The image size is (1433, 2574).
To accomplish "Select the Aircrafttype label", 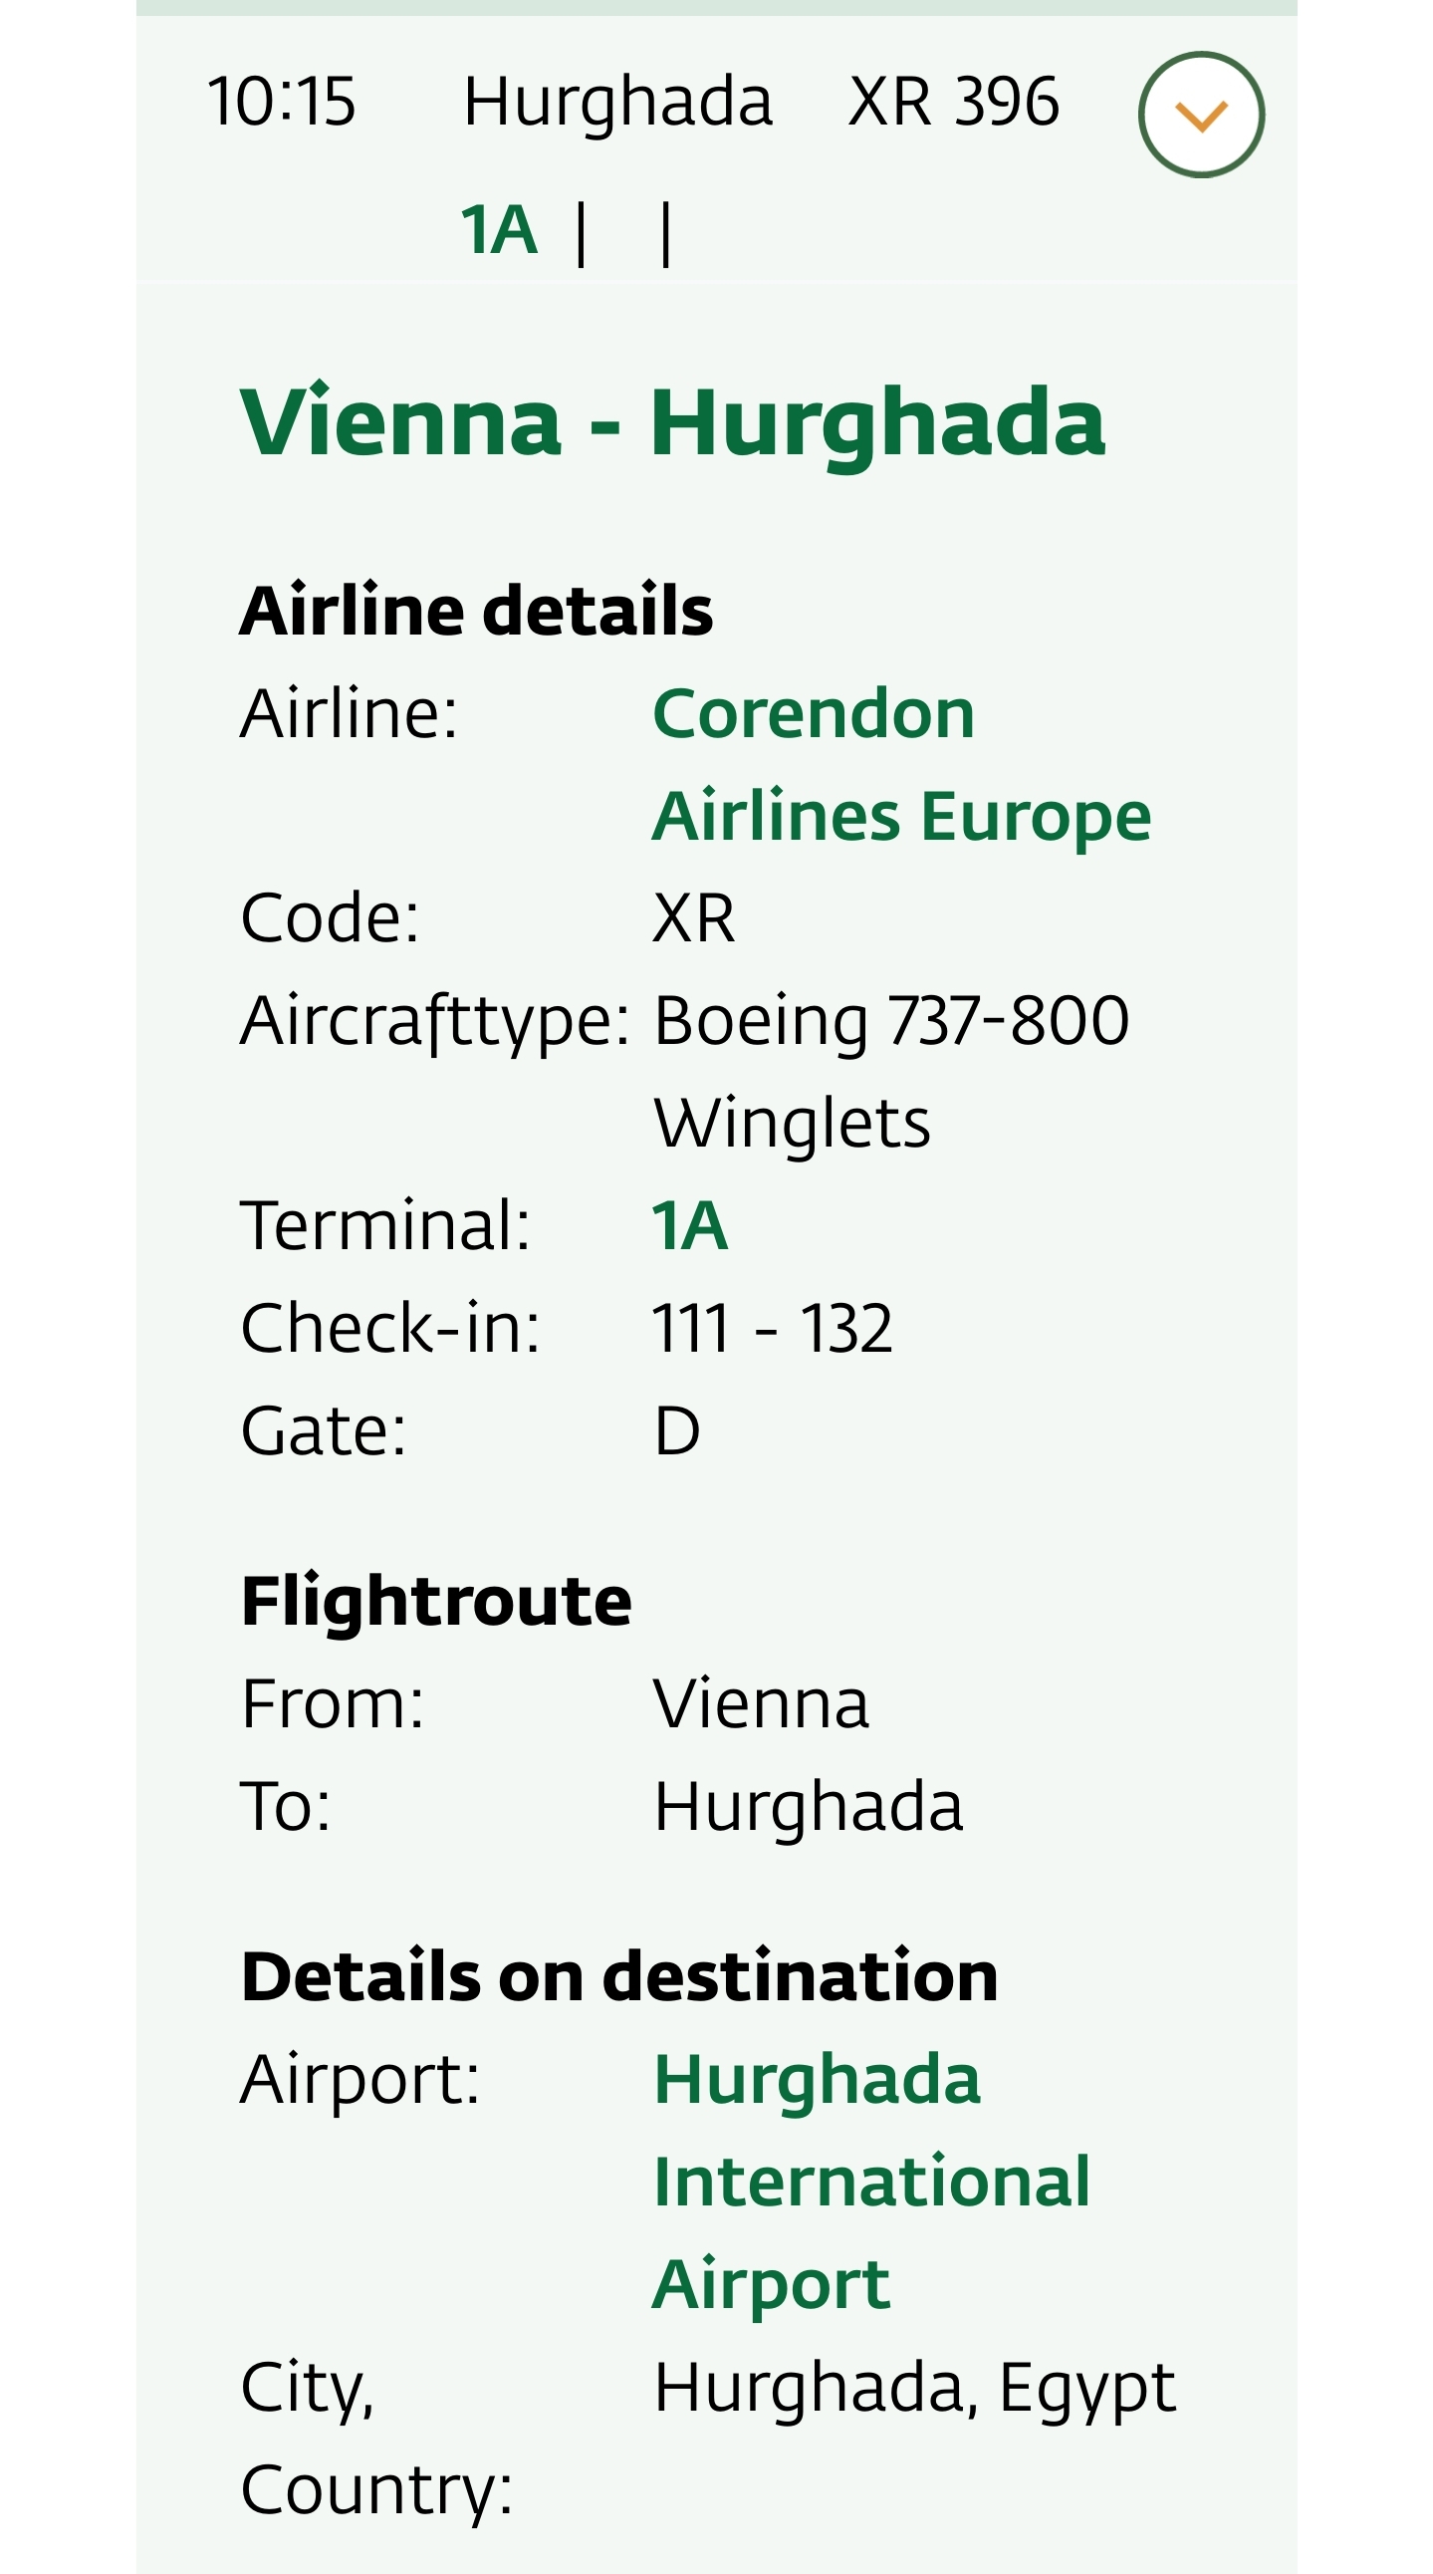I will click(x=434, y=1022).
